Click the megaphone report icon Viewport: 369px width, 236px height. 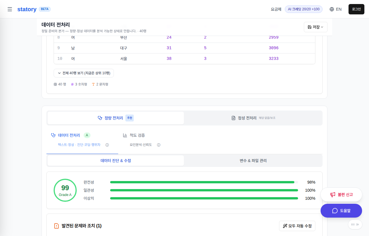[x=333, y=195]
